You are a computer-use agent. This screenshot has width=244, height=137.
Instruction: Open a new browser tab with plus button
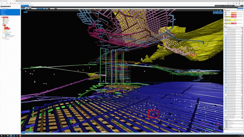click(x=16, y=1)
